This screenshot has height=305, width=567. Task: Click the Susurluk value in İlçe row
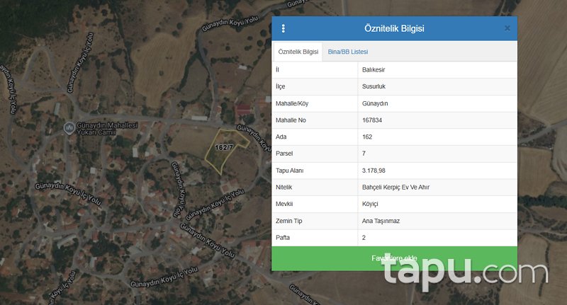(x=374, y=86)
